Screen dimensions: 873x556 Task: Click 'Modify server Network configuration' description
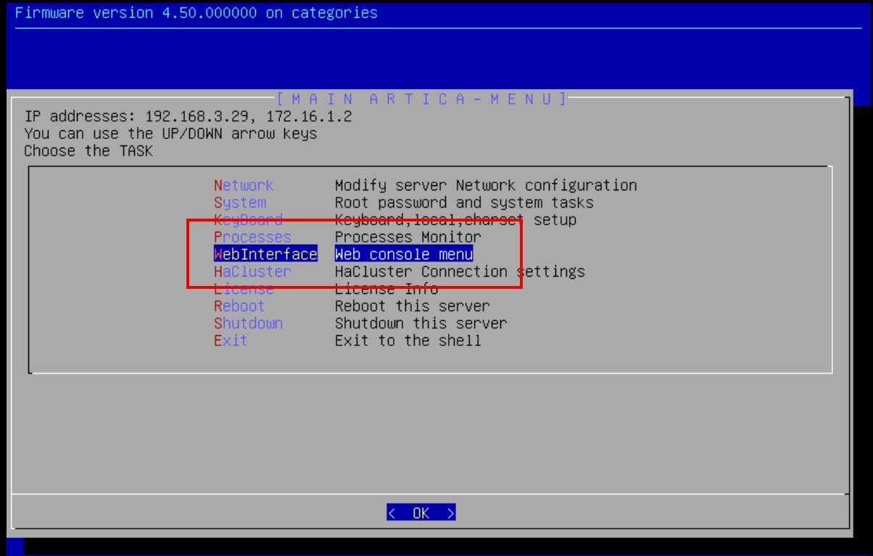pyautogui.click(x=486, y=185)
